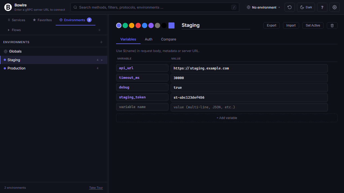Image resolution: width=344 pixels, height=193 pixels.
Task: Expand the Flows section
Action: pyautogui.click(x=9, y=30)
